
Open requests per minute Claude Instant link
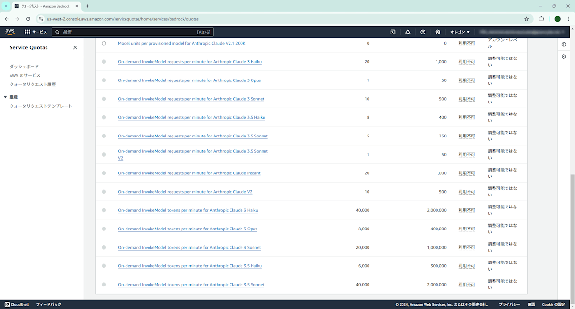pos(189,173)
